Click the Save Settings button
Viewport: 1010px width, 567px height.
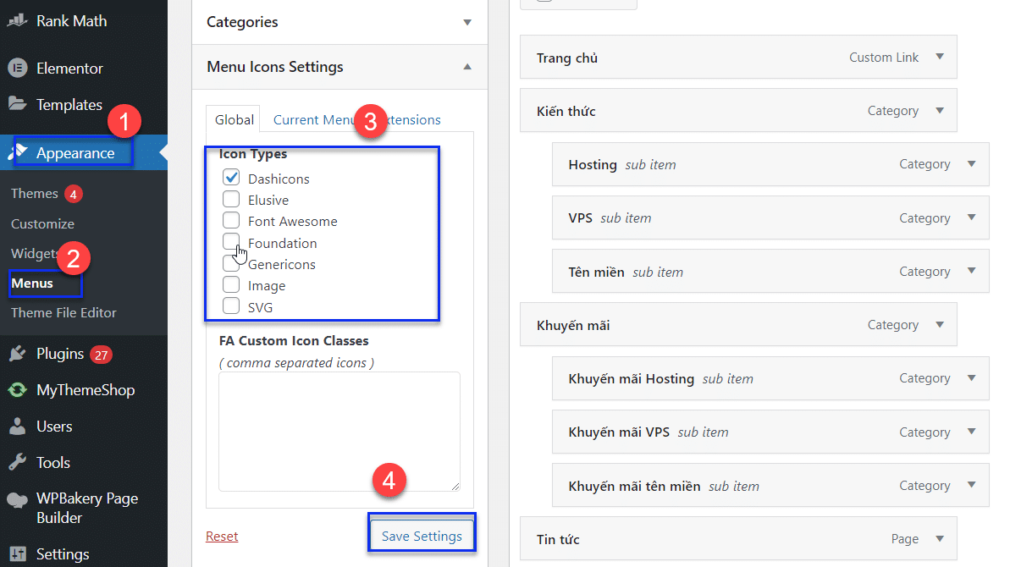[x=421, y=534]
